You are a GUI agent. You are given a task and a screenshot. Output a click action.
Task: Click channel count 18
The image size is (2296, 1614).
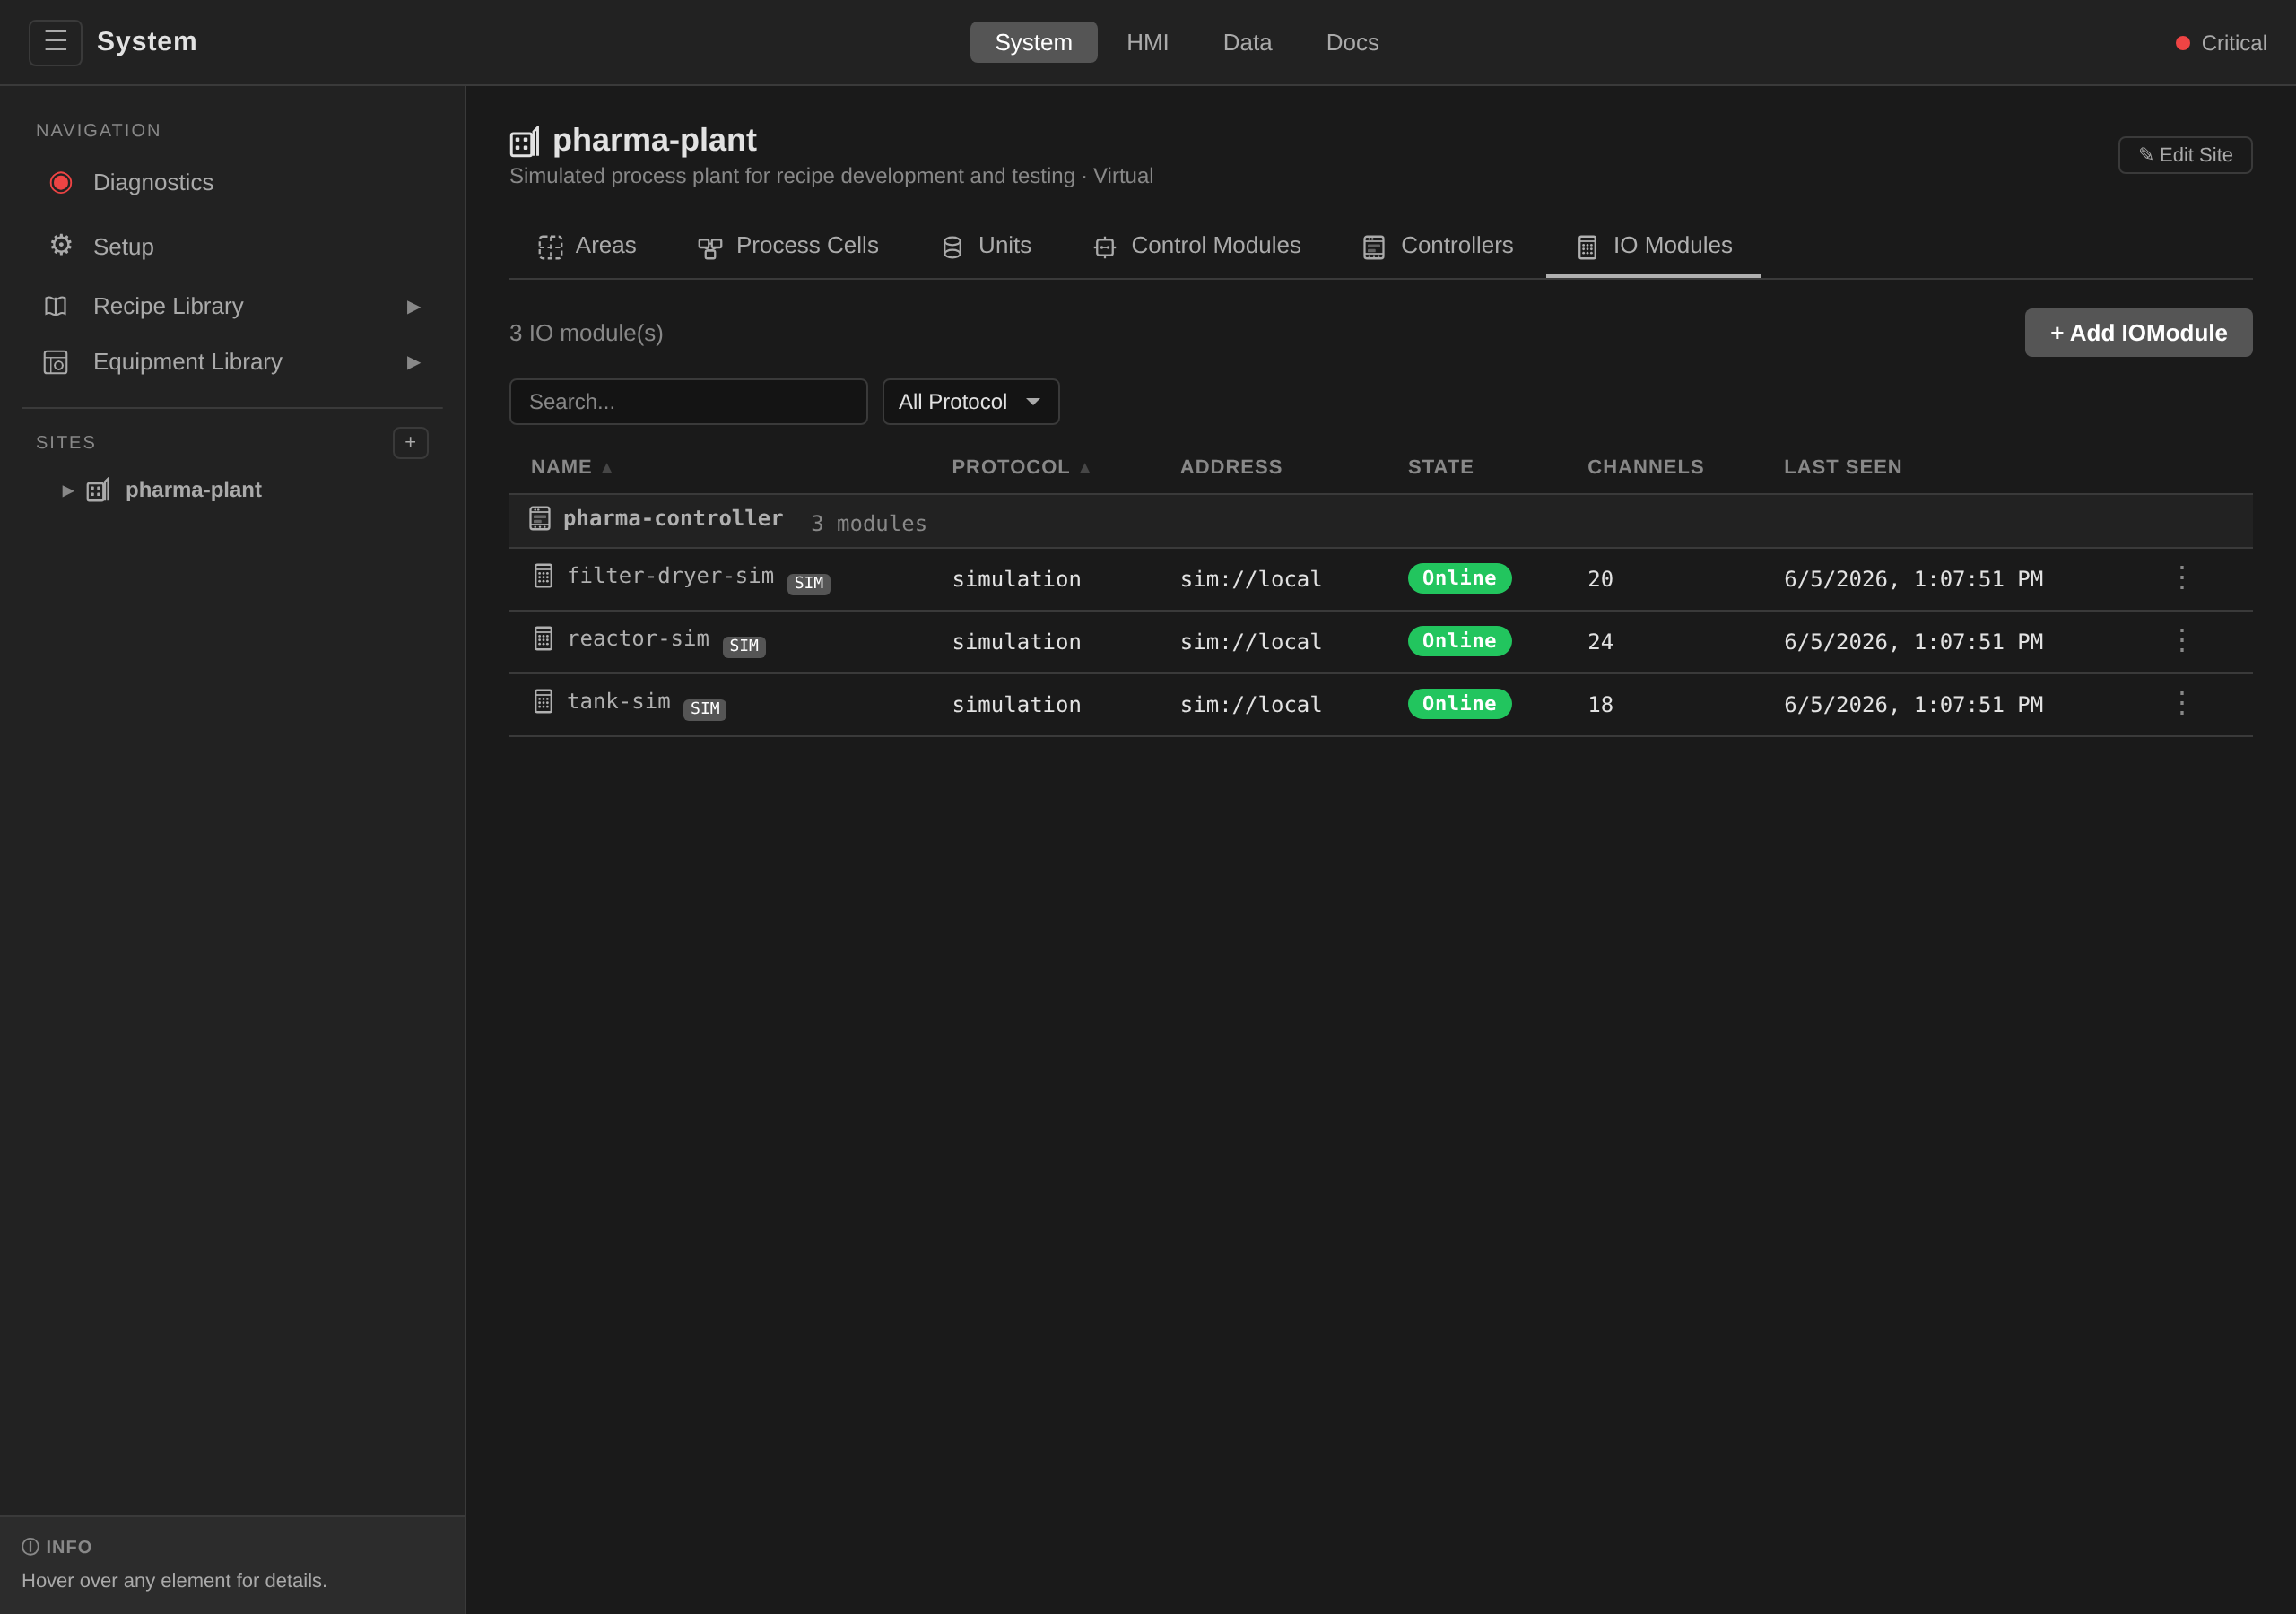1600,705
